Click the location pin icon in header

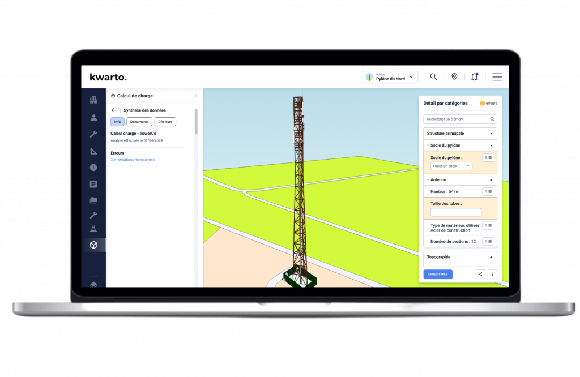(454, 77)
